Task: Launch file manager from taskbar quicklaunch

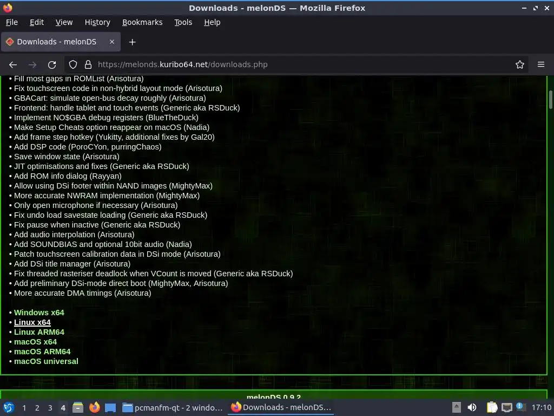Action: pos(78,407)
